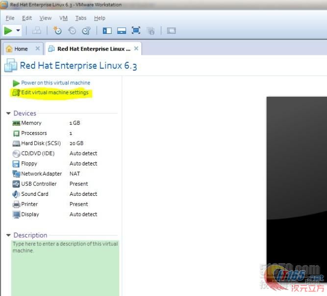Click the 20 GB hard disk value
Image resolution: width=327 pixels, height=296 pixels.
[x=76, y=143]
